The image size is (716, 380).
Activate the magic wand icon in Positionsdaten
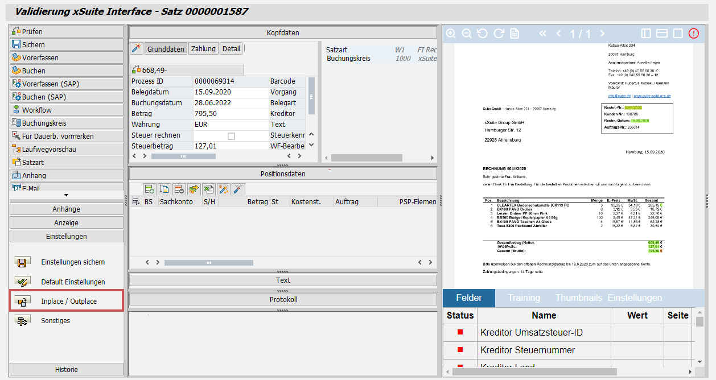coord(223,188)
